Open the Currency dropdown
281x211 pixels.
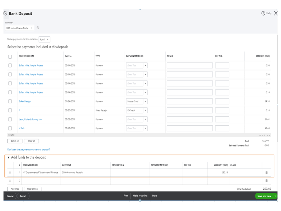pyautogui.click(x=19, y=28)
